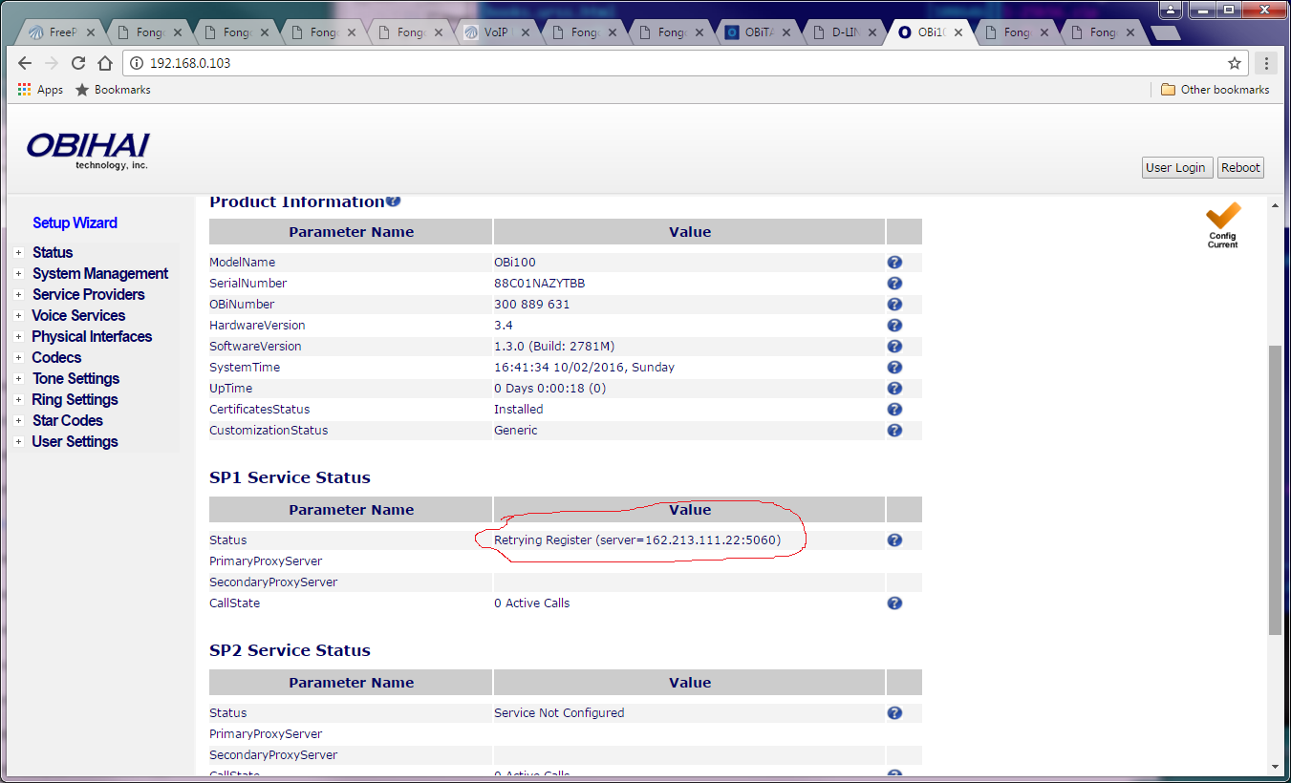Click help icon for SystemTime row

tap(894, 367)
